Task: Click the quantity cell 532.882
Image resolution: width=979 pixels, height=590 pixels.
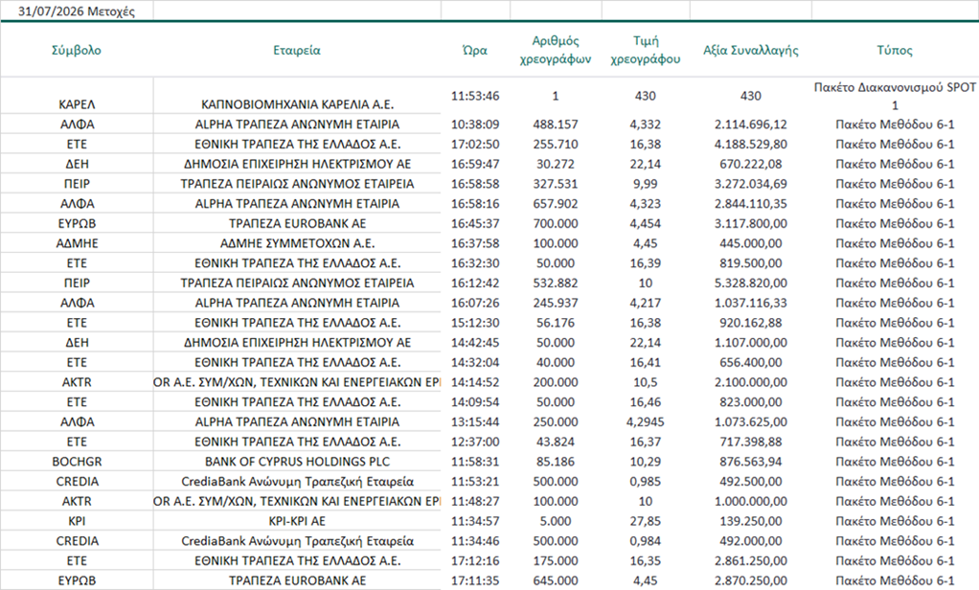Action: [x=555, y=283]
